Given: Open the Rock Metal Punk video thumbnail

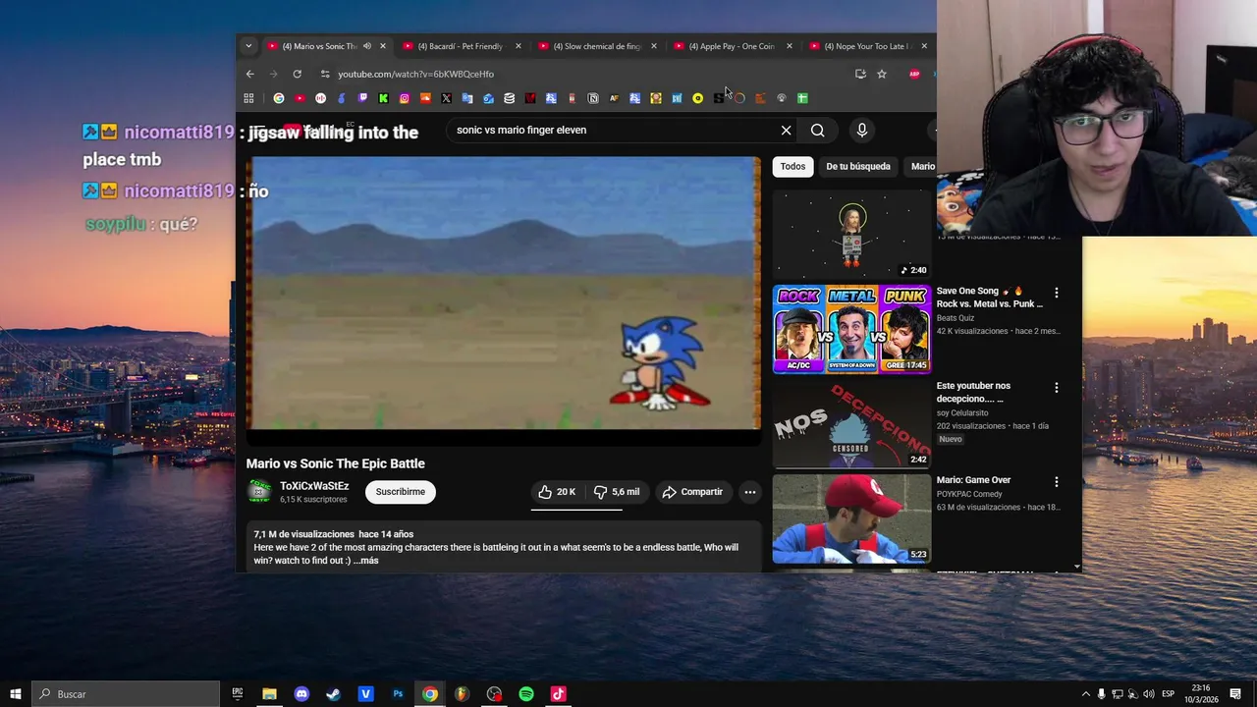Looking at the screenshot, I should click(851, 329).
